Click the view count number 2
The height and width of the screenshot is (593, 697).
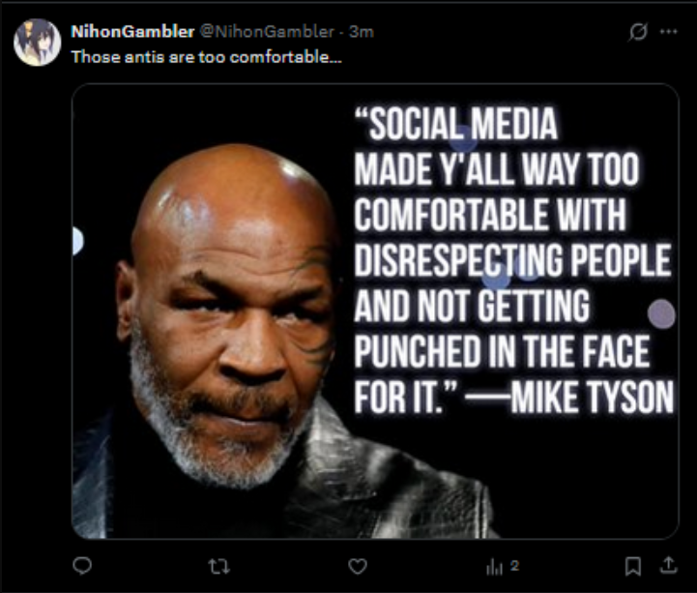coord(515,565)
